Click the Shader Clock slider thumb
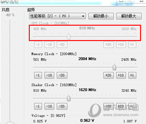 coord(69,98)
